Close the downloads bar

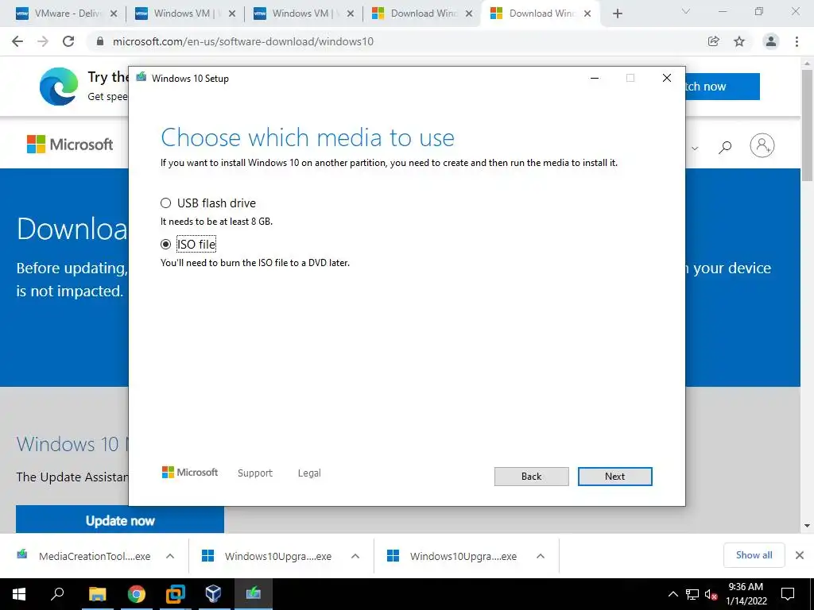pyautogui.click(x=800, y=555)
